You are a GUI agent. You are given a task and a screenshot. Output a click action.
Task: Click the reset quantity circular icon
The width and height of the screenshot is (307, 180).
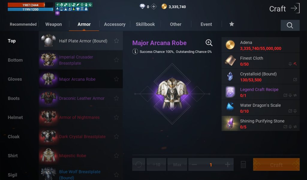(139, 164)
